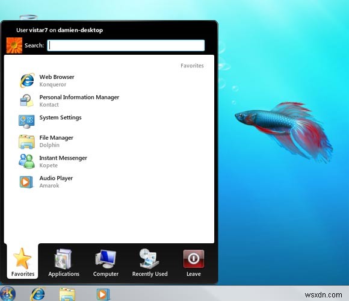The image size is (349, 301).
Task: Open Kopete Instant Messenger icon
Action: [26, 161]
